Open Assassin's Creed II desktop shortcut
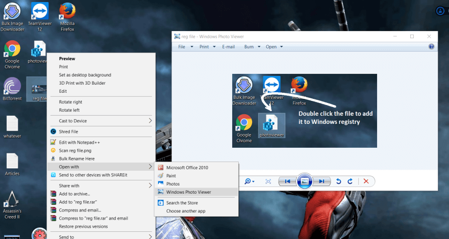The width and height of the screenshot is (449, 239). click(x=12, y=205)
